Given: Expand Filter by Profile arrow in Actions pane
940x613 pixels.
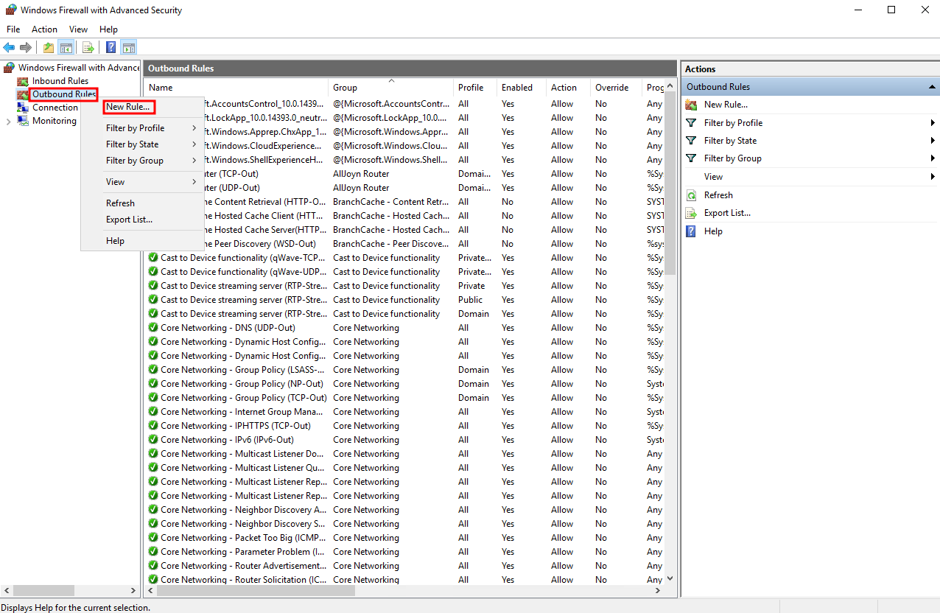Looking at the screenshot, I should [933, 123].
